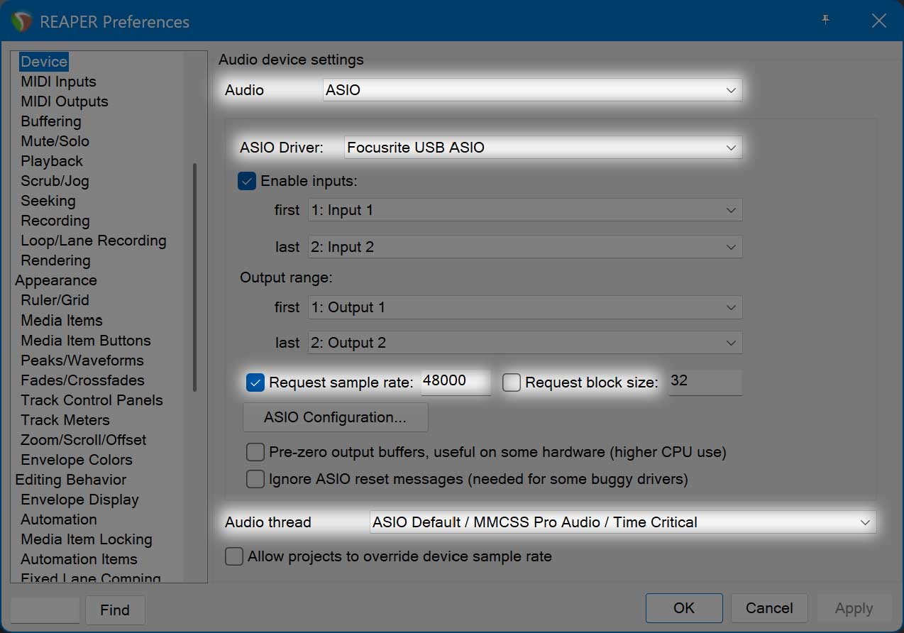Check Pre-zero output buffers option
904x633 pixels.
pyautogui.click(x=255, y=452)
